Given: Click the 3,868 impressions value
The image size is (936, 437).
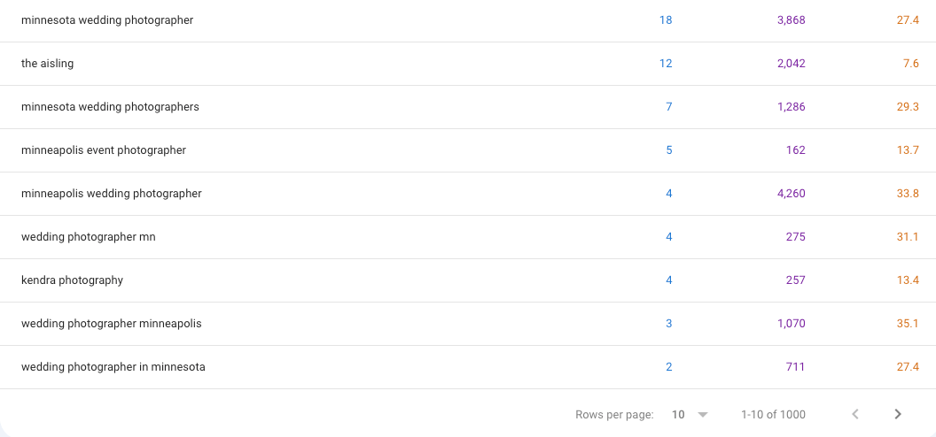Looking at the screenshot, I should pos(791,19).
